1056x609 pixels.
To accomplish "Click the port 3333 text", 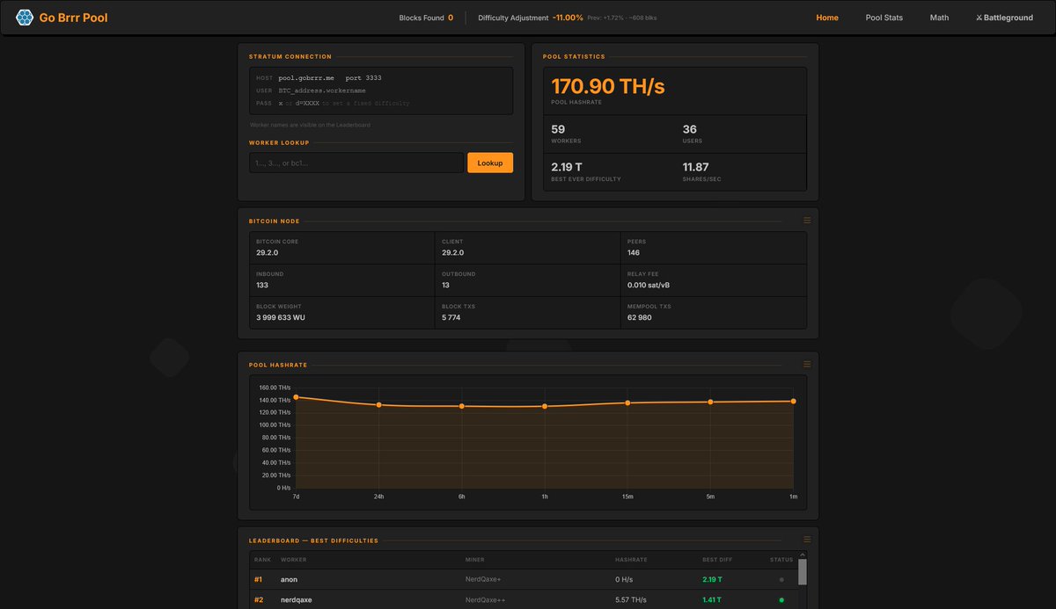I will coord(363,78).
